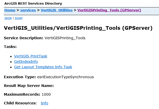
Task: Click the Child Resources label
Action: (x=21, y=103)
